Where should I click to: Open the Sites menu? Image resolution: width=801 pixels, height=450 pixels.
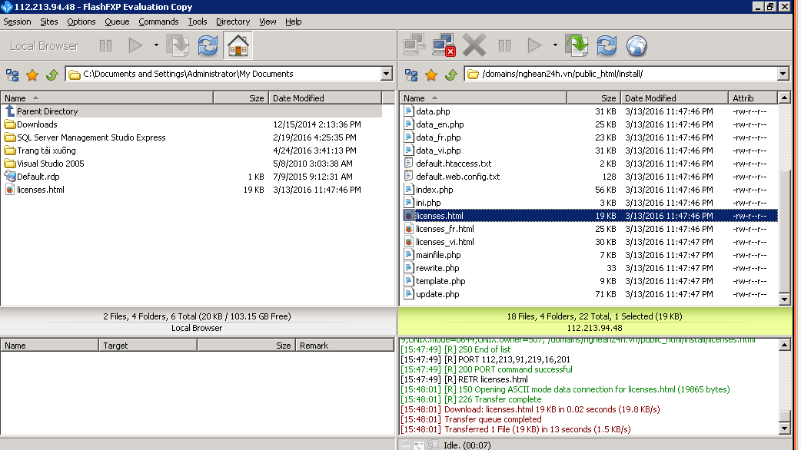pyautogui.click(x=49, y=22)
